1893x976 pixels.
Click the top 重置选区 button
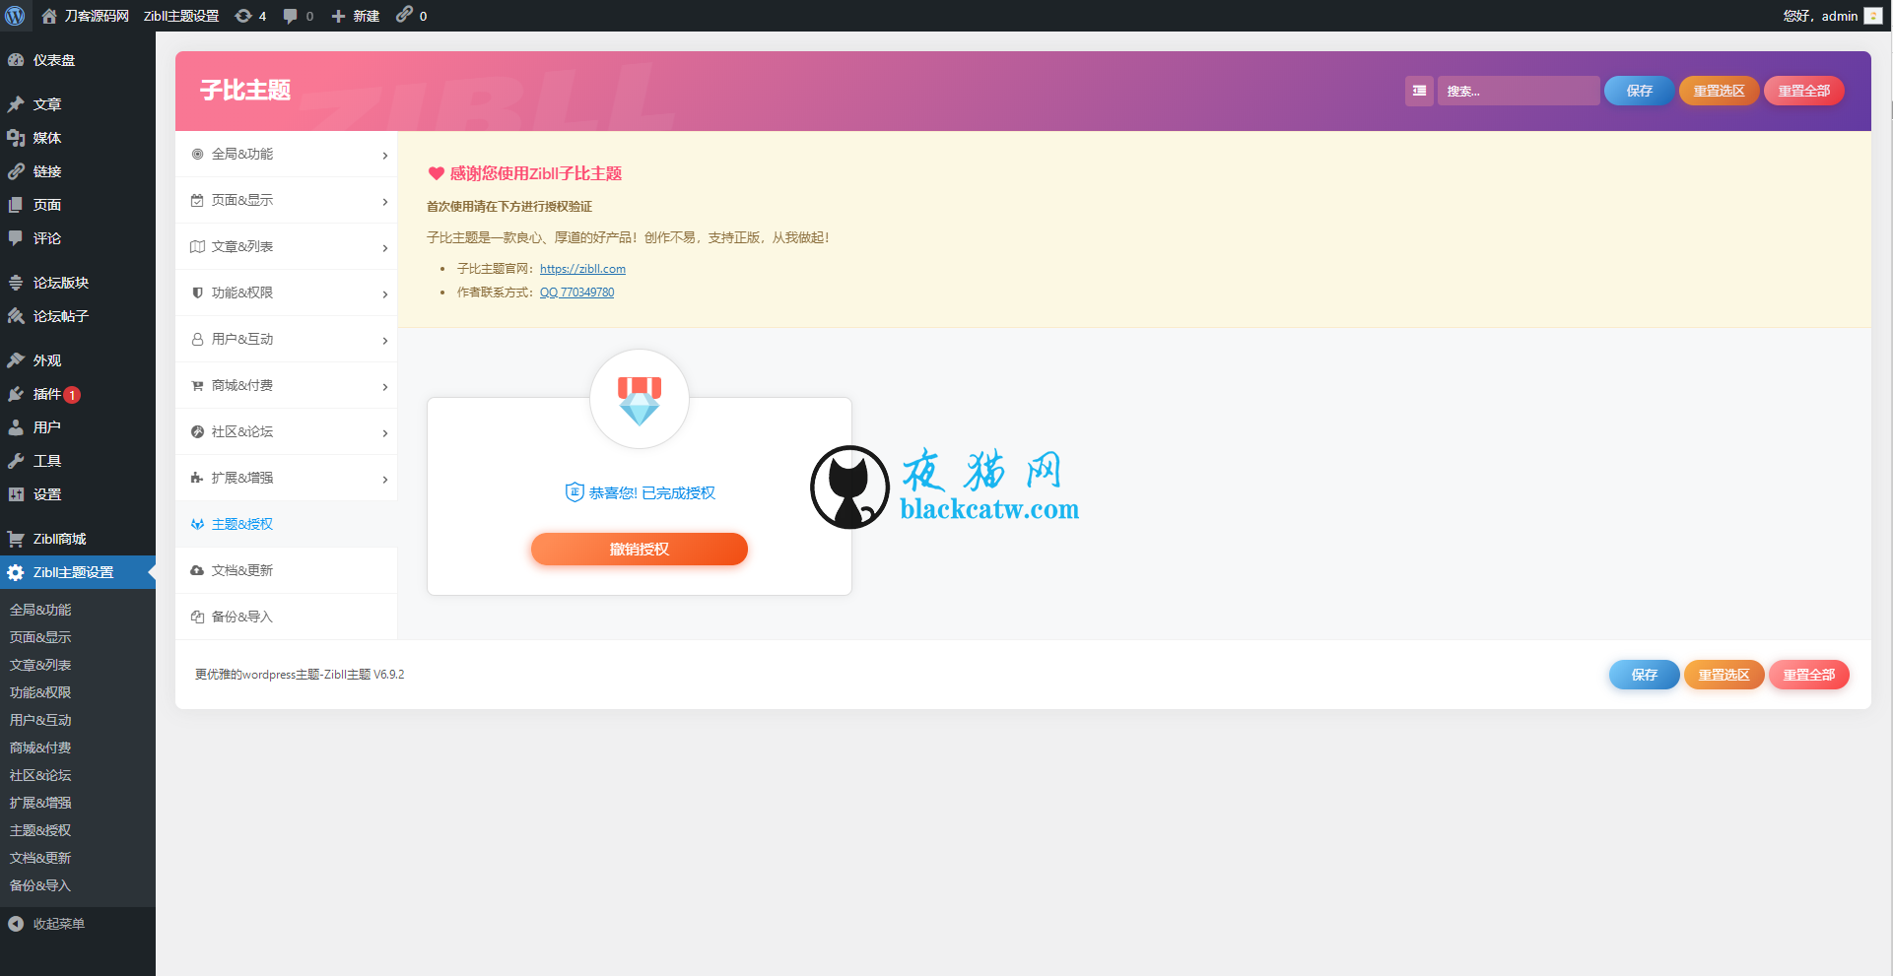pyautogui.click(x=1719, y=91)
